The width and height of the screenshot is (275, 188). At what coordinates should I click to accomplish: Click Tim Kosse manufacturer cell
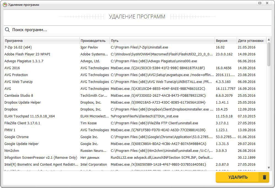(88, 123)
